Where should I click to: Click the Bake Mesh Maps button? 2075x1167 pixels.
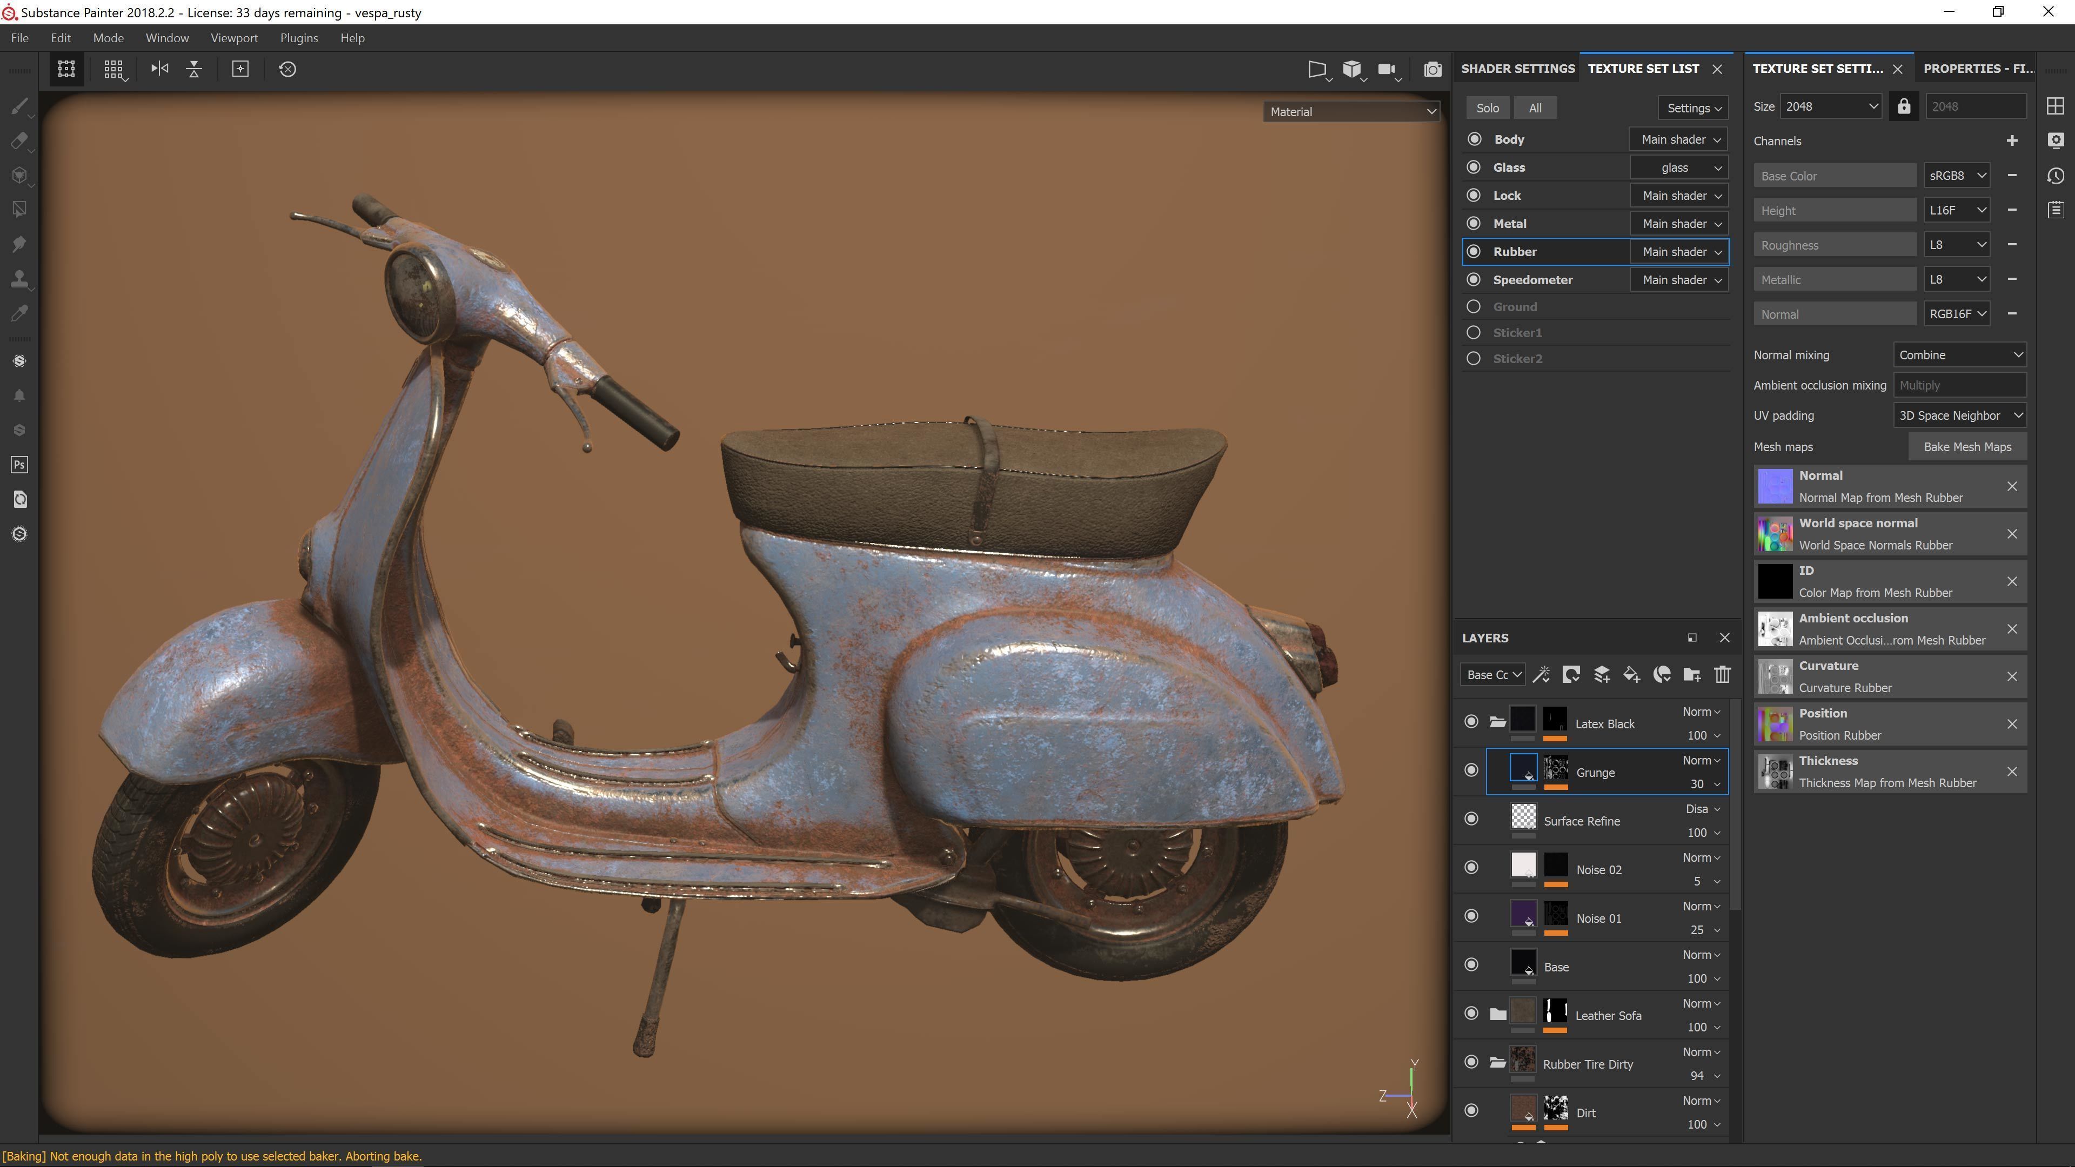coord(1967,447)
